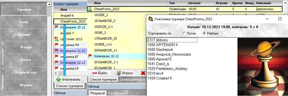Select the 2015aABCDE_1-1 tournament row

117,62
